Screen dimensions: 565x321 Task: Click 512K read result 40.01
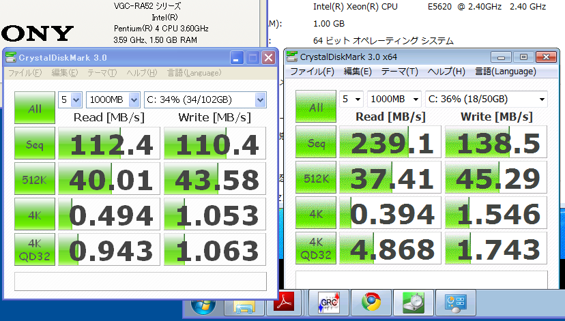(x=108, y=179)
